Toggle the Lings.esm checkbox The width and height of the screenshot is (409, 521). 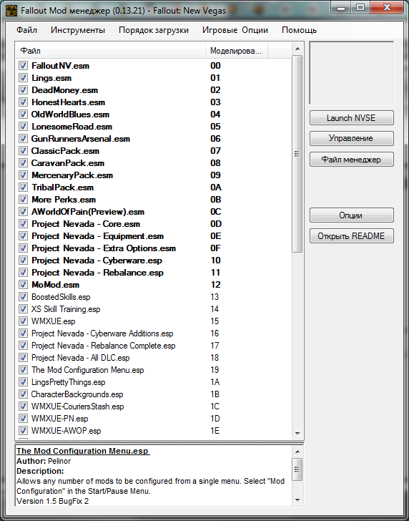point(23,78)
